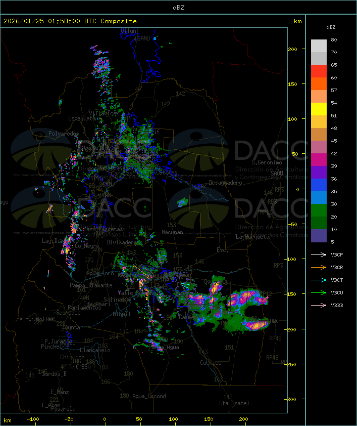Click the VBCP legend label
The width and height of the screenshot is (357, 426).
pos(337,254)
